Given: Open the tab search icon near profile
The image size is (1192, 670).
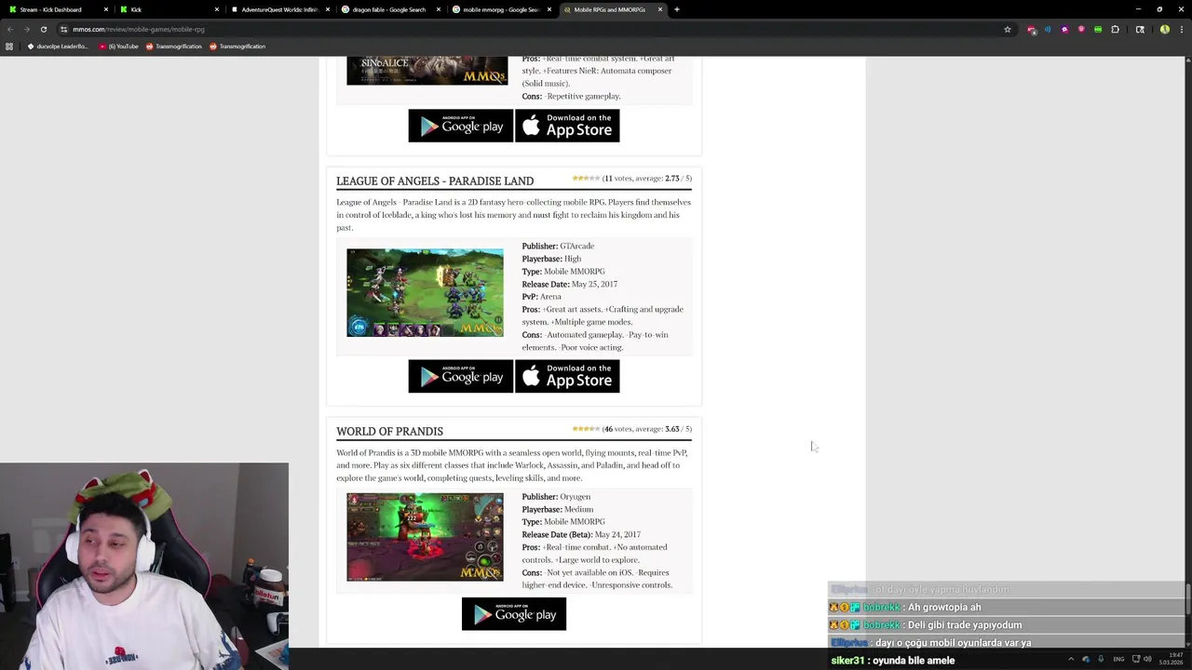Looking at the screenshot, I should coord(1140,29).
